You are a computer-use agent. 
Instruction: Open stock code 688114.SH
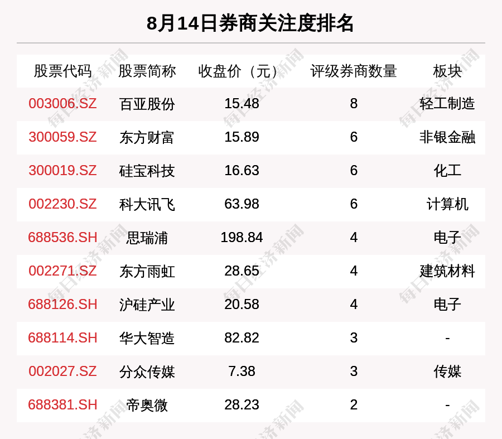(x=62, y=338)
